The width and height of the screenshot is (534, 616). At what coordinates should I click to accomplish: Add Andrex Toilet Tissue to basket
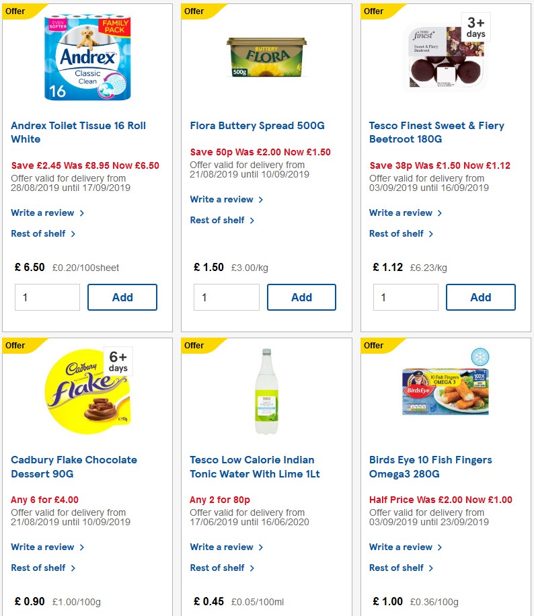122,297
